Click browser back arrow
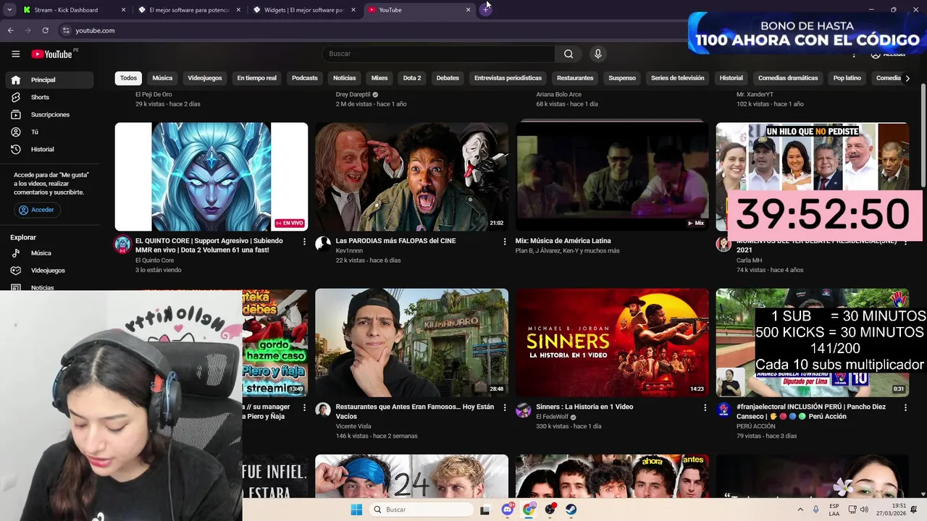Viewport: 927px width, 521px height. [10, 30]
